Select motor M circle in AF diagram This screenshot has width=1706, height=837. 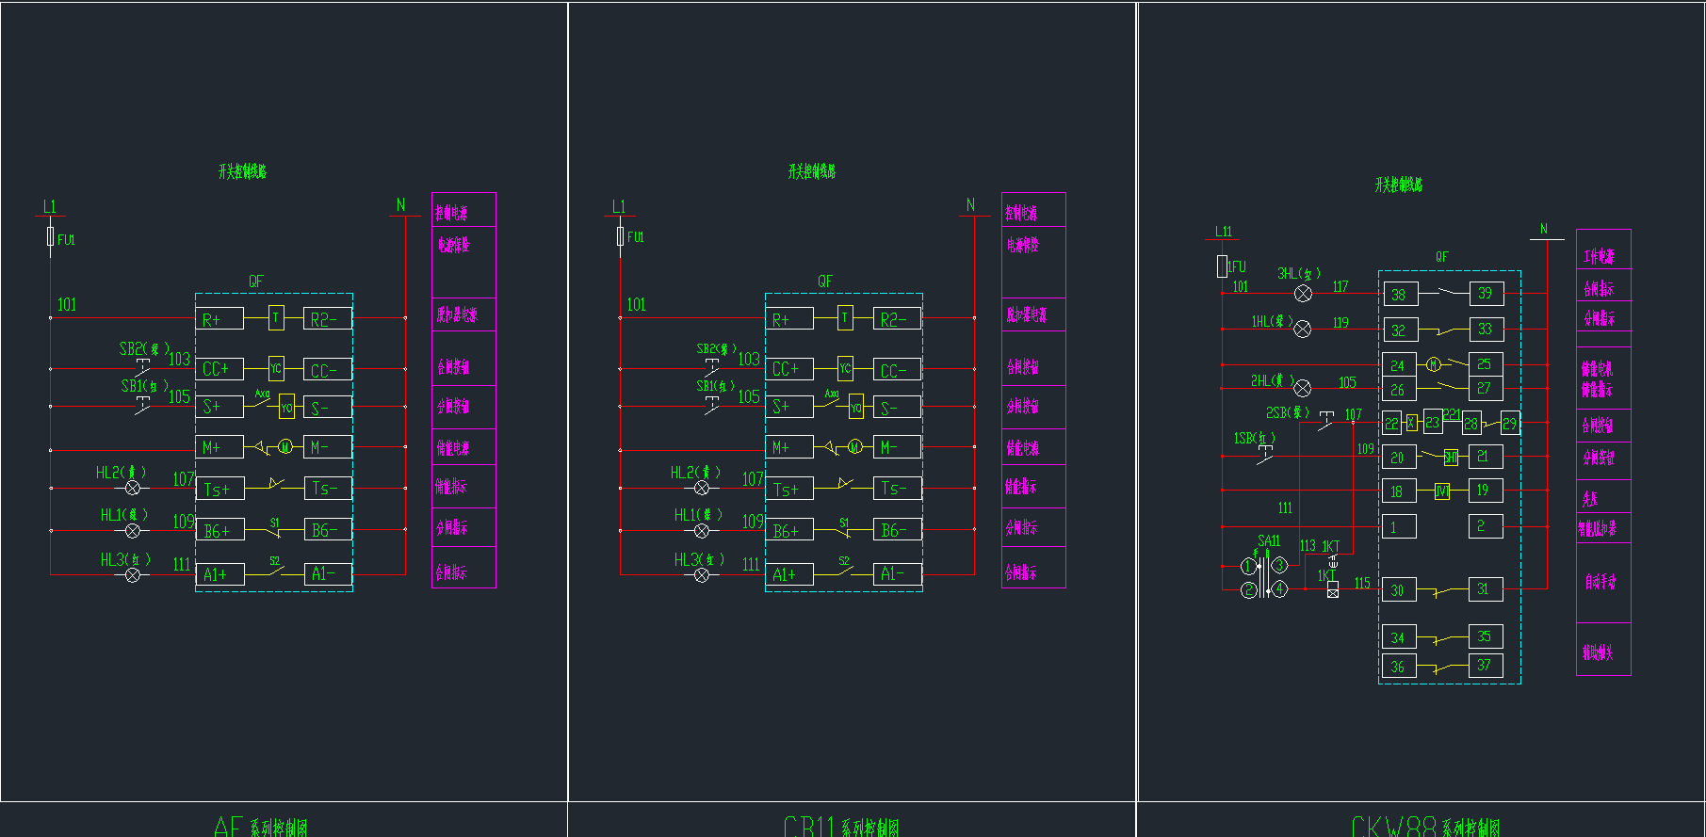[287, 446]
